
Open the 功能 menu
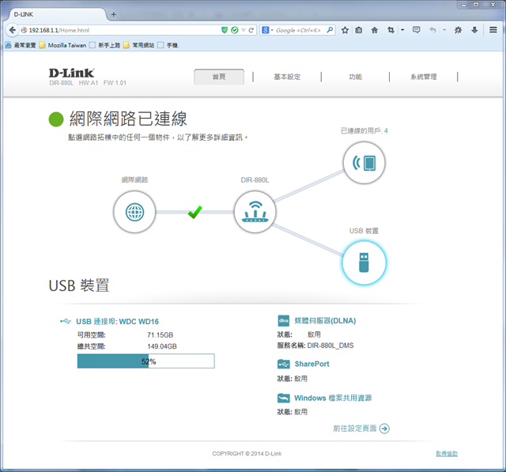[x=355, y=77]
